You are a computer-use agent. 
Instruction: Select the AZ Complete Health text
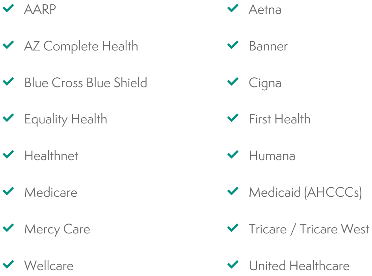click(81, 46)
